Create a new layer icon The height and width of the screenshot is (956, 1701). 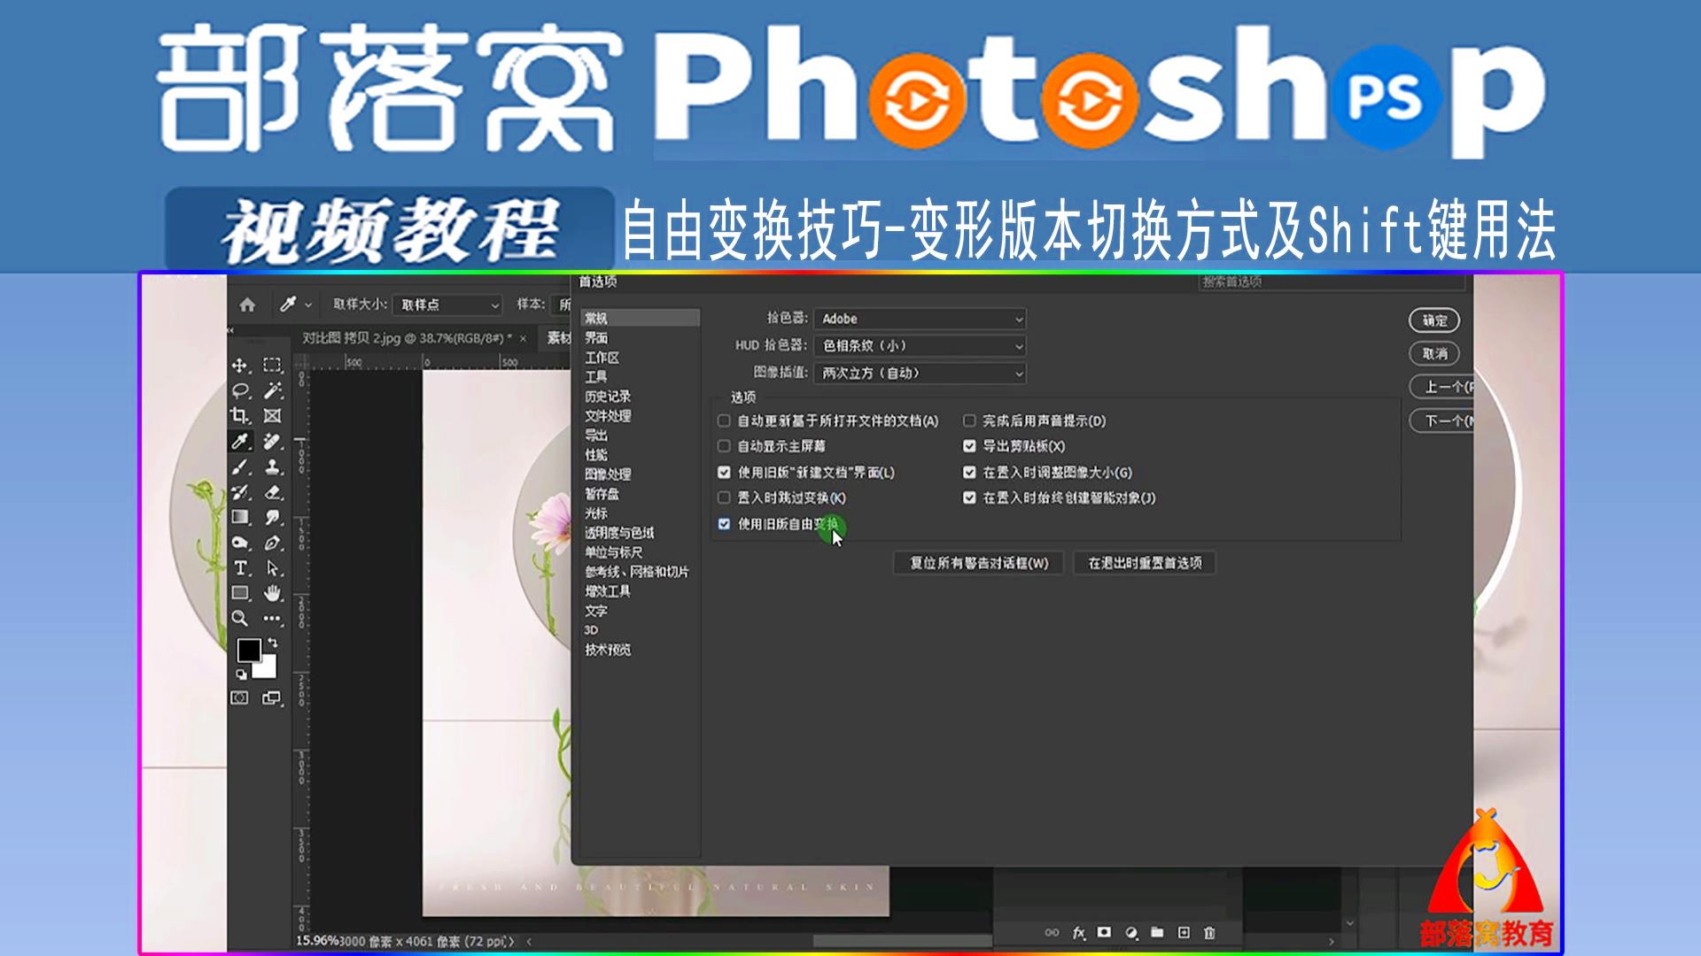(1184, 932)
